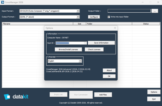Browse for output folder with ellipsis button
This screenshot has height=106, width=162.
pos(155,11)
